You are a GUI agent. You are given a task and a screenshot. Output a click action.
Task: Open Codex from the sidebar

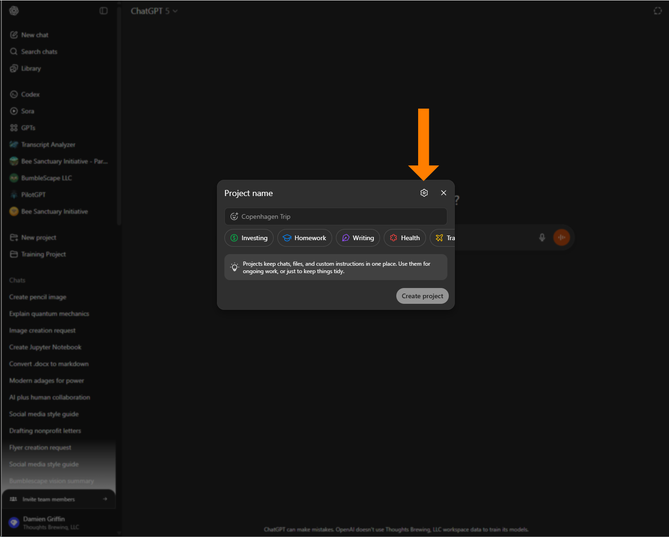[x=31, y=94]
